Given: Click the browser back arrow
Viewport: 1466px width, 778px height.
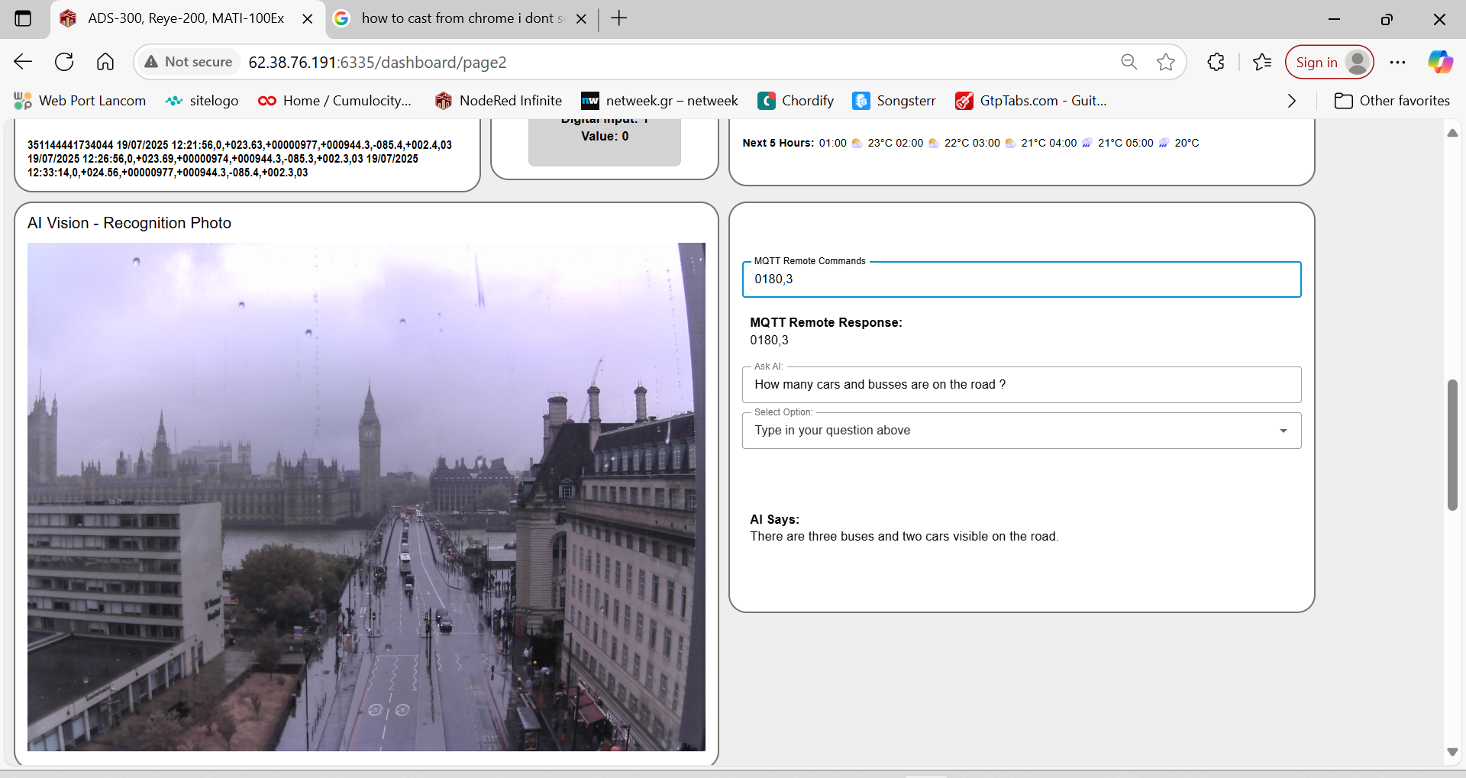Looking at the screenshot, I should [x=23, y=62].
